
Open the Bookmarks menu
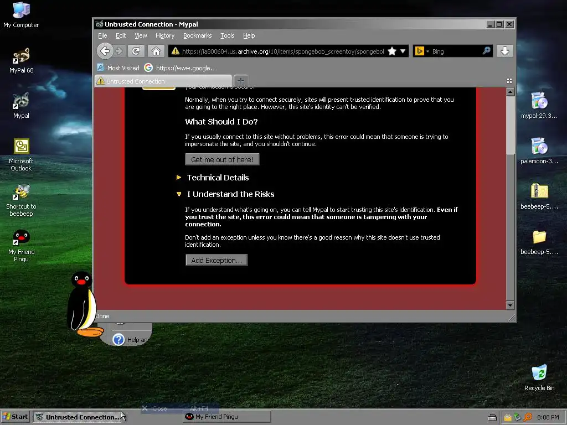tap(198, 35)
